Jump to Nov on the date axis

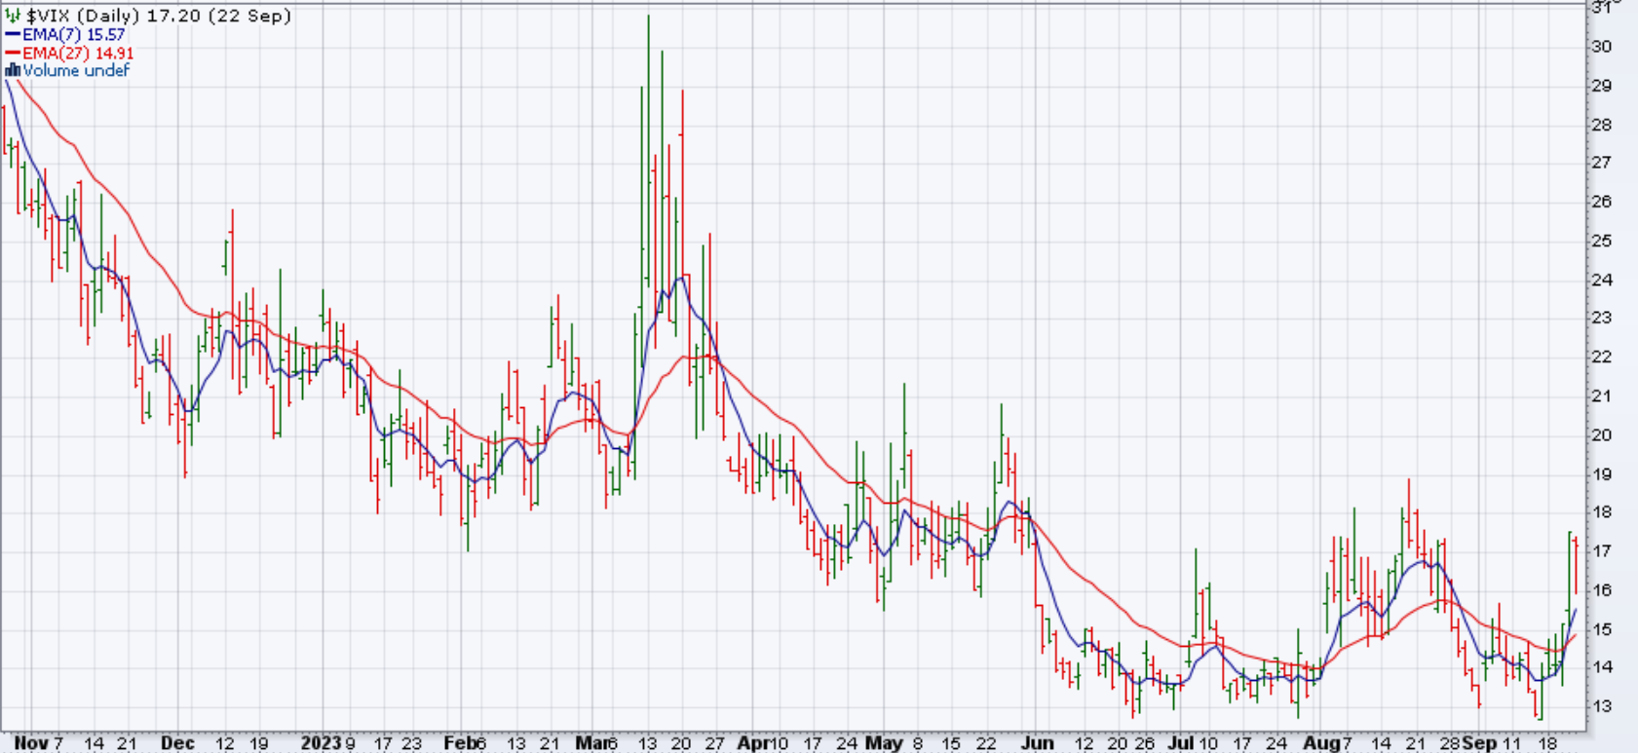click(x=31, y=743)
